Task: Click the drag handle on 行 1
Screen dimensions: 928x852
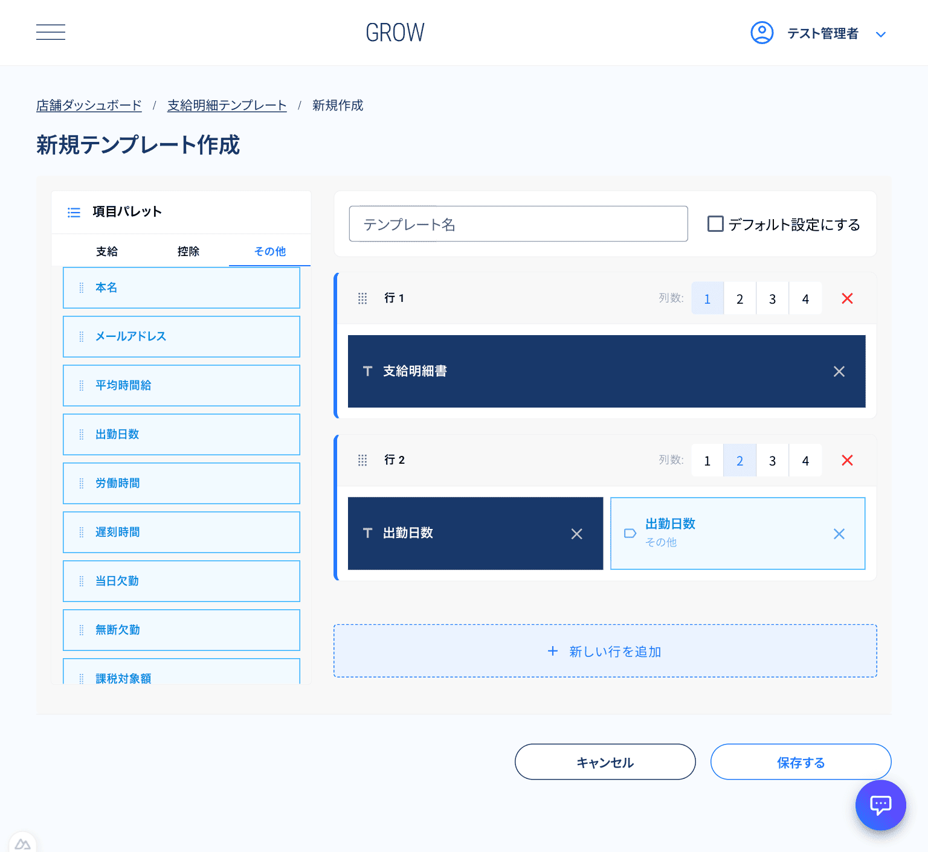Action: [x=362, y=298]
